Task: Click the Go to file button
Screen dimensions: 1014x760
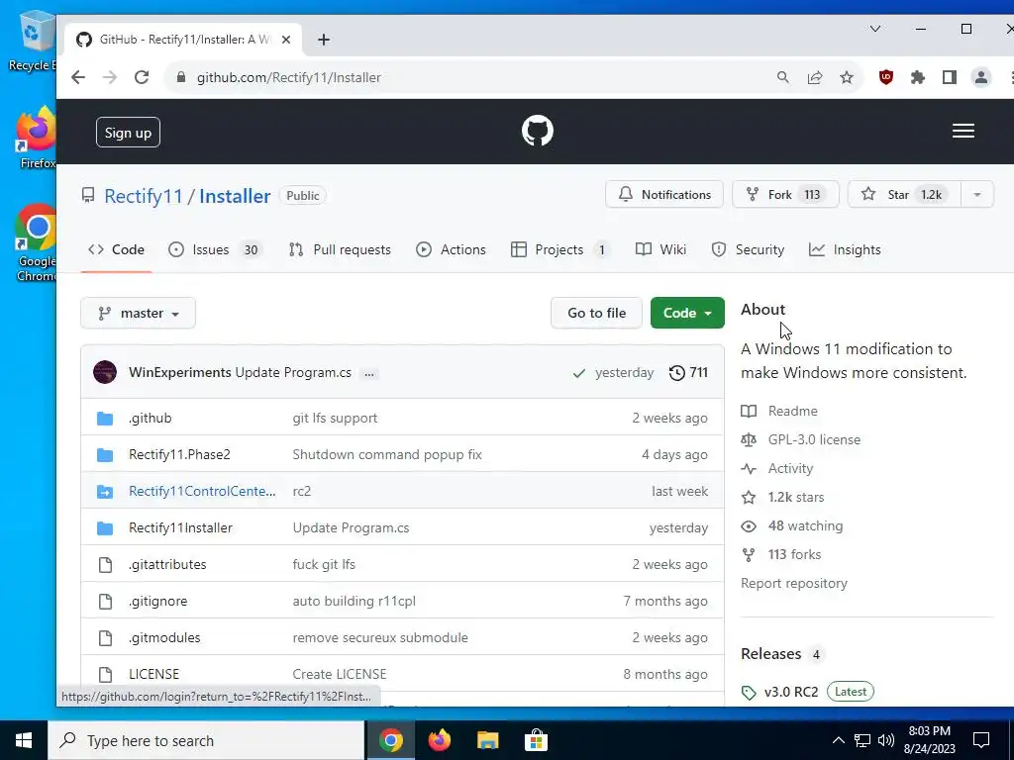Action: [x=596, y=313]
